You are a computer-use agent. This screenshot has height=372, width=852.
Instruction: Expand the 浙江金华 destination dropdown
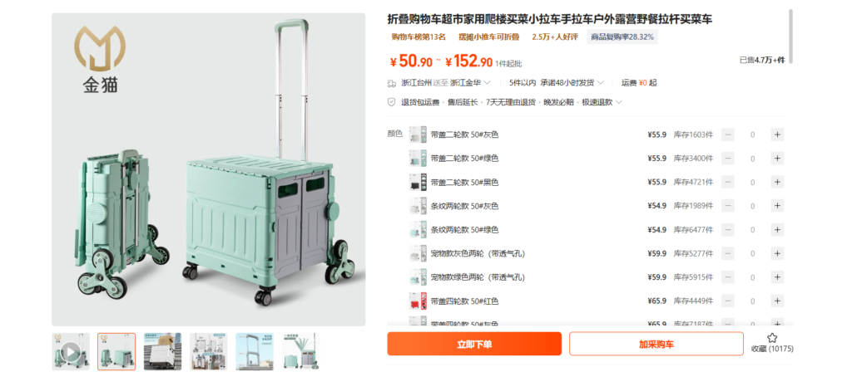click(471, 83)
